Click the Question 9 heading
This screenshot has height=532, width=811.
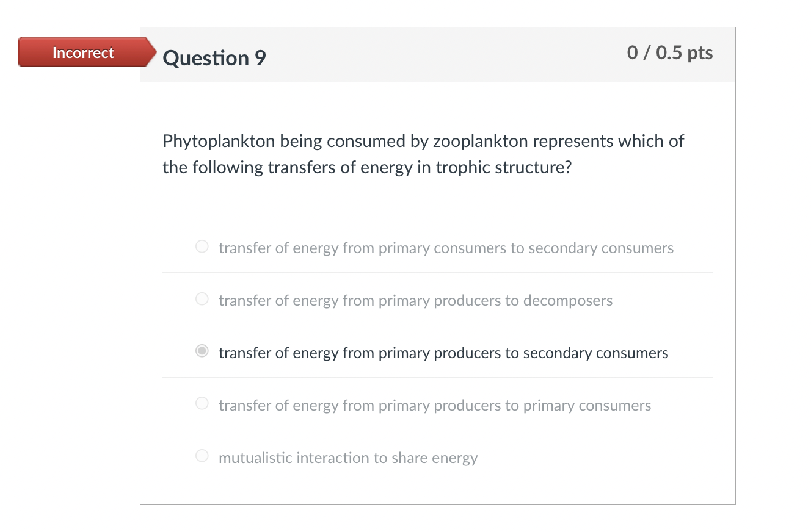click(214, 58)
